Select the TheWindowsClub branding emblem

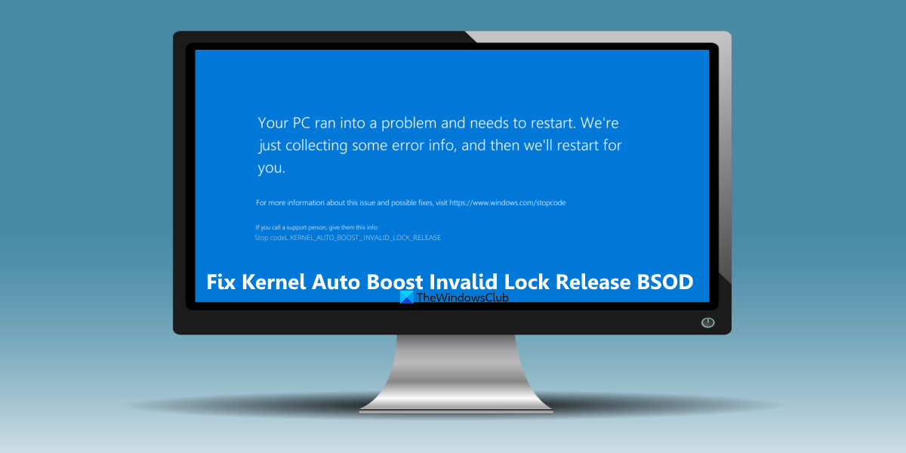(453, 297)
